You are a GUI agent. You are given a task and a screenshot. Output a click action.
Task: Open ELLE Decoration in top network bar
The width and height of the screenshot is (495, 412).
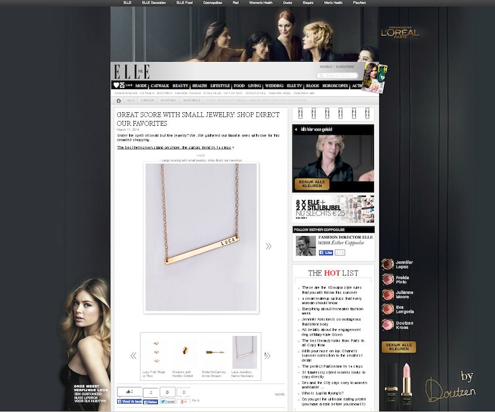(154, 3)
